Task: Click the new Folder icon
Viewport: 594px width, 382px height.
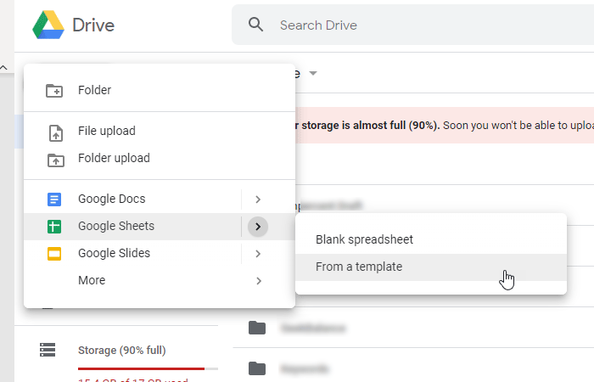Action: (x=54, y=91)
